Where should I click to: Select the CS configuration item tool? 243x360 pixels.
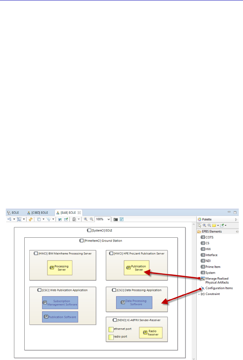pos(205,243)
